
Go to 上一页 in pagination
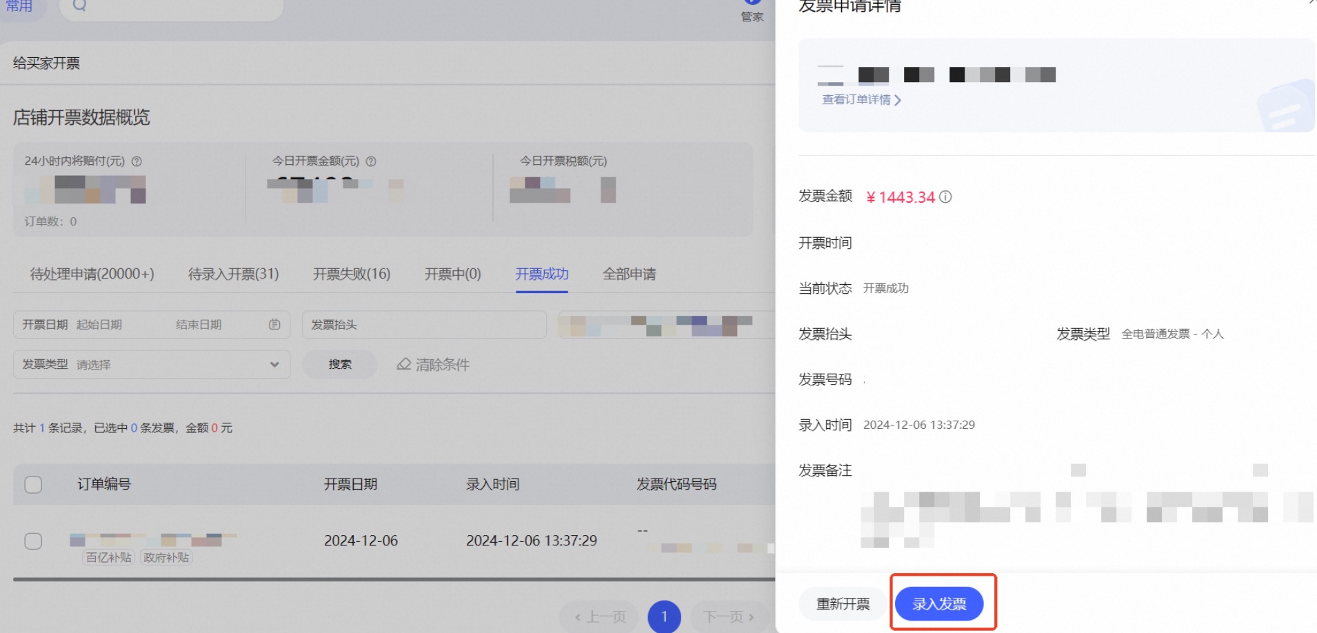point(600,616)
